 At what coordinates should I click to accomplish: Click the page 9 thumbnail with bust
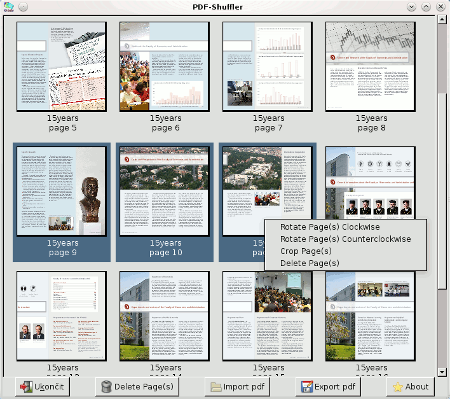tap(62, 192)
